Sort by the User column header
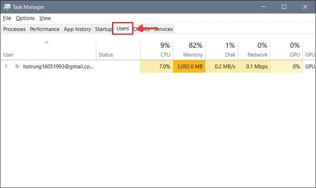 pos(49,50)
